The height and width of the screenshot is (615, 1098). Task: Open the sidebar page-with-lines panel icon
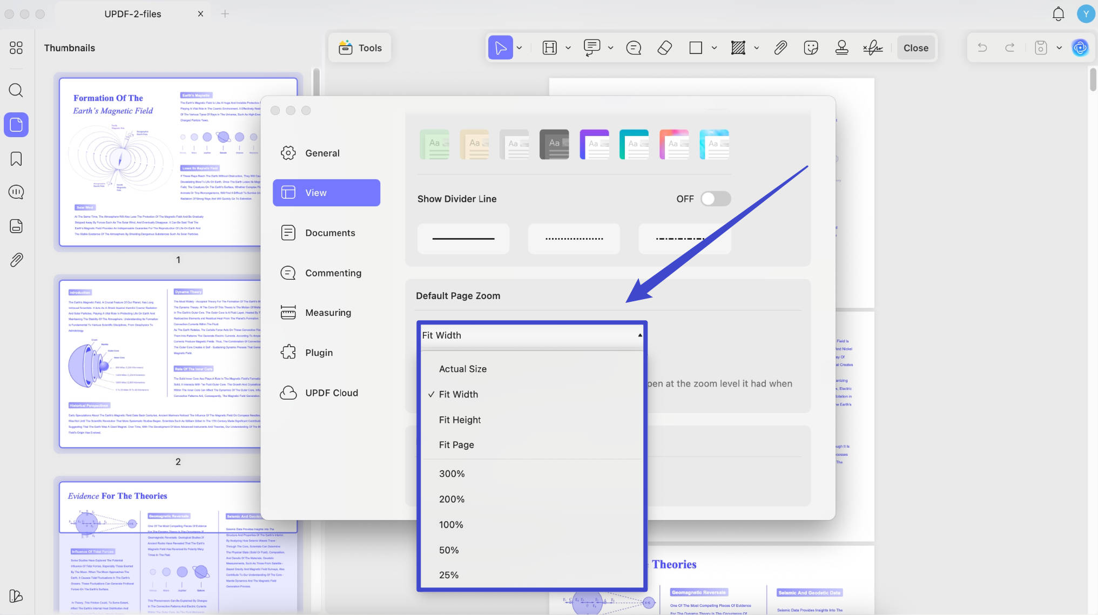(16, 226)
